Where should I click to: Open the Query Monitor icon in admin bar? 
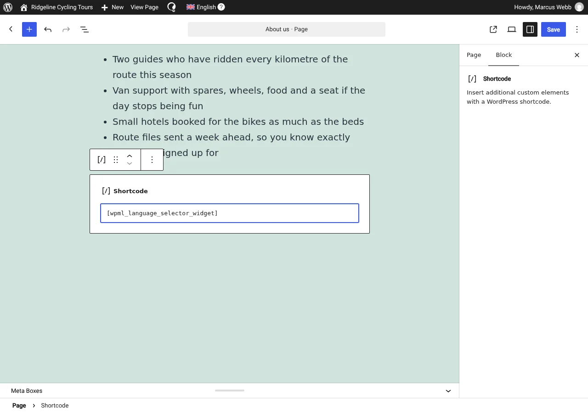(x=171, y=7)
